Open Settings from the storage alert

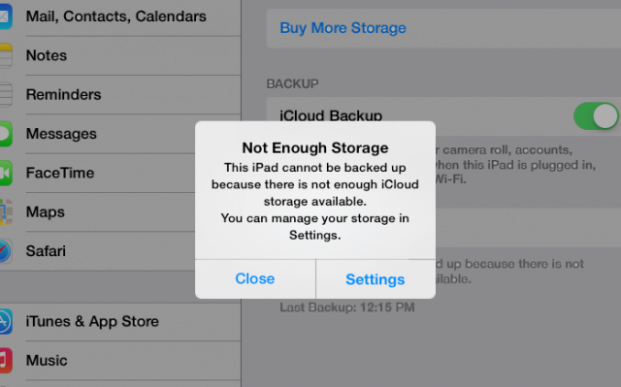tap(376, 279)
